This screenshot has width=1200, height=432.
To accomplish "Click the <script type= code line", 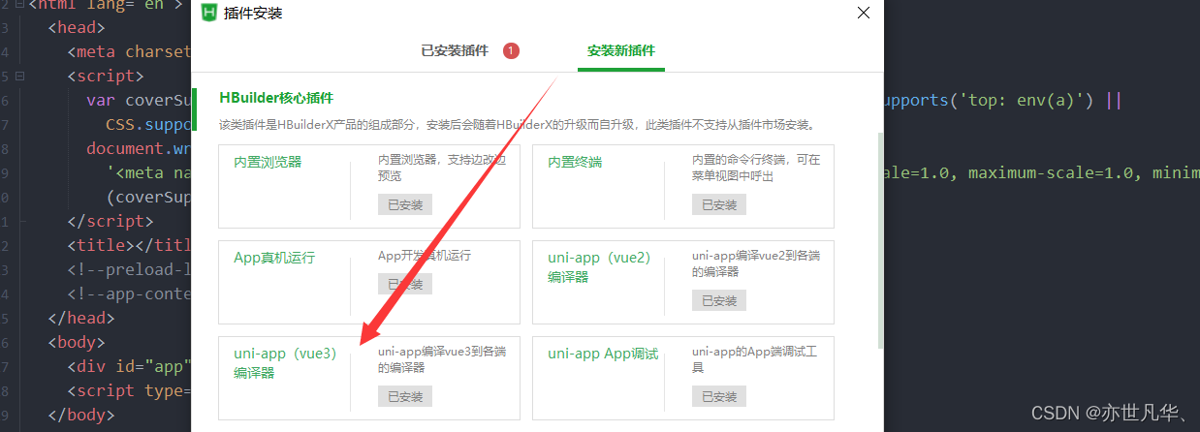I will coord(129,390).
